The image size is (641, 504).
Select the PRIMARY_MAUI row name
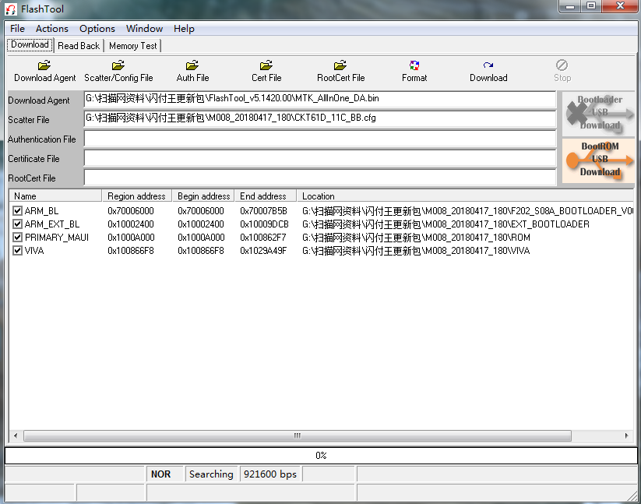pyautogui.click(x=56, y=237)
